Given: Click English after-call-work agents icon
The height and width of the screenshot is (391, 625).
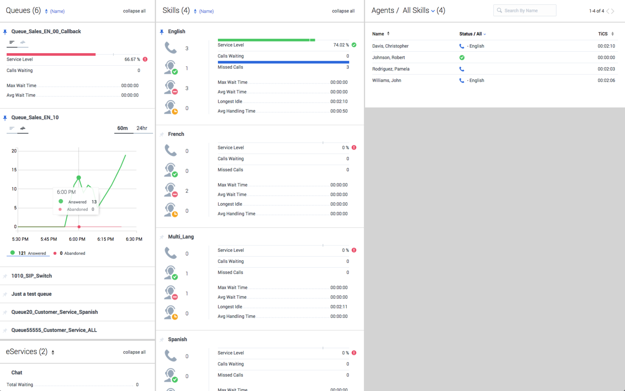Looking at the screenshot, I should pos(171,108).
